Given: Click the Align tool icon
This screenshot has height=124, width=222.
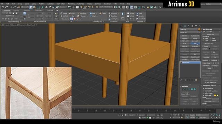Looking at the screenshot, I should click(119, 7).
